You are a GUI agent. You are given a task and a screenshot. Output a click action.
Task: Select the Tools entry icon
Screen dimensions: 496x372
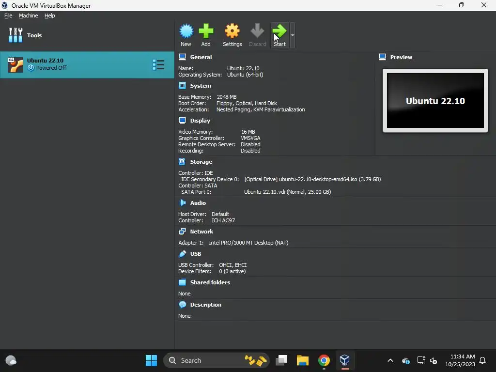pos(15,35)
